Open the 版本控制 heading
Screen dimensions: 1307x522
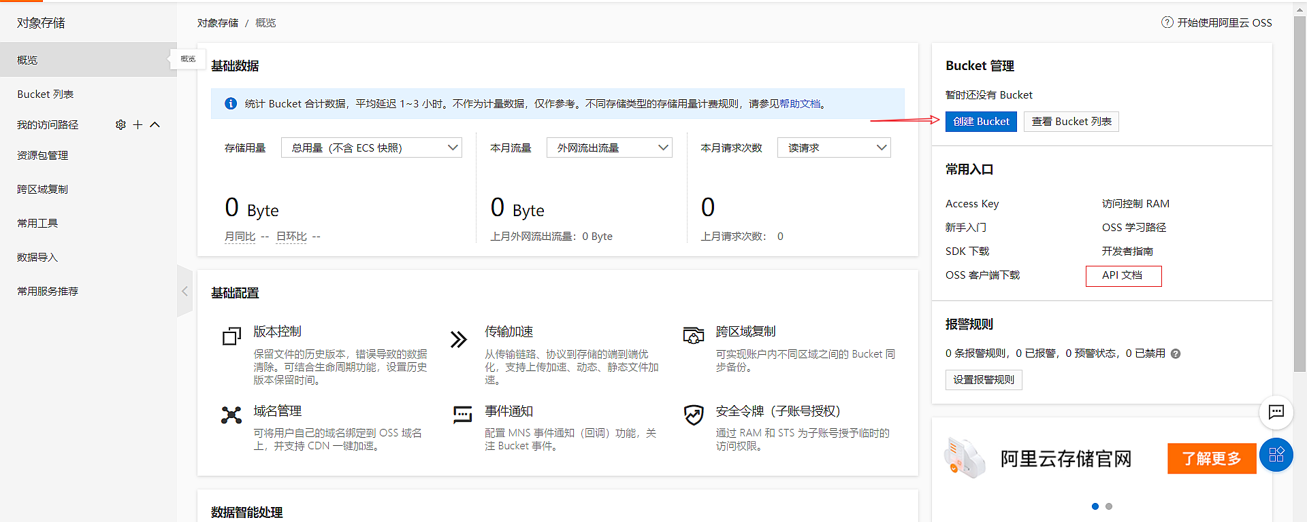point(277,332)
